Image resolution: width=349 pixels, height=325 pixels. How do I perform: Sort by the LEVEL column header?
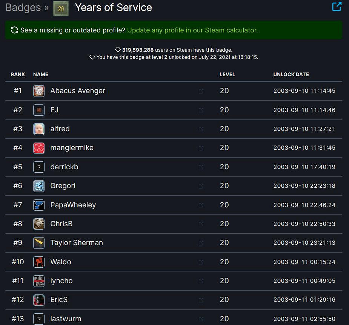point(228,74)
